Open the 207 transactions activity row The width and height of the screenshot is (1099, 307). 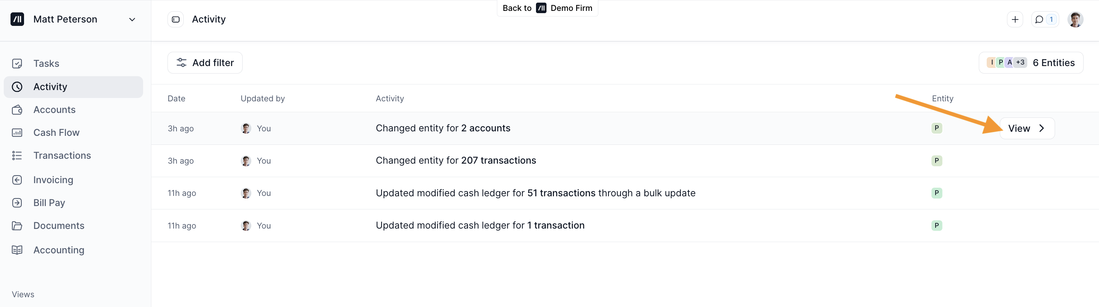click(456, 161)
